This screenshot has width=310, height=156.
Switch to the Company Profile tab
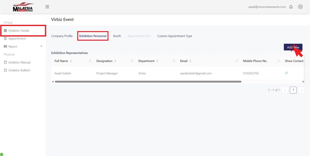click(x=62, y=36)
